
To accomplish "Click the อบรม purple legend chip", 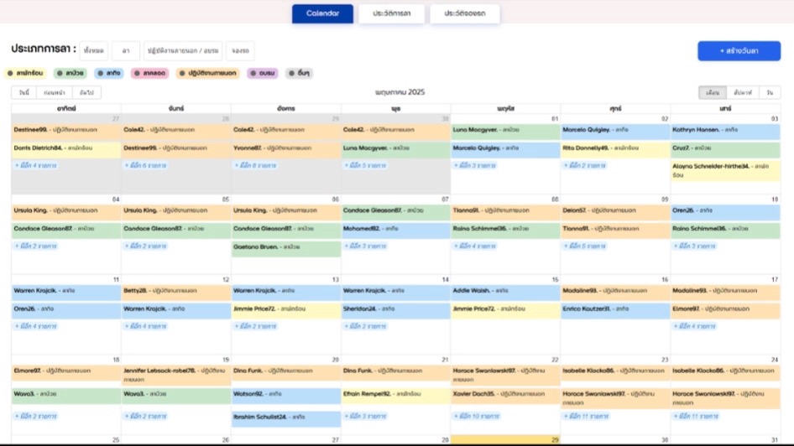I will point(263,74).
